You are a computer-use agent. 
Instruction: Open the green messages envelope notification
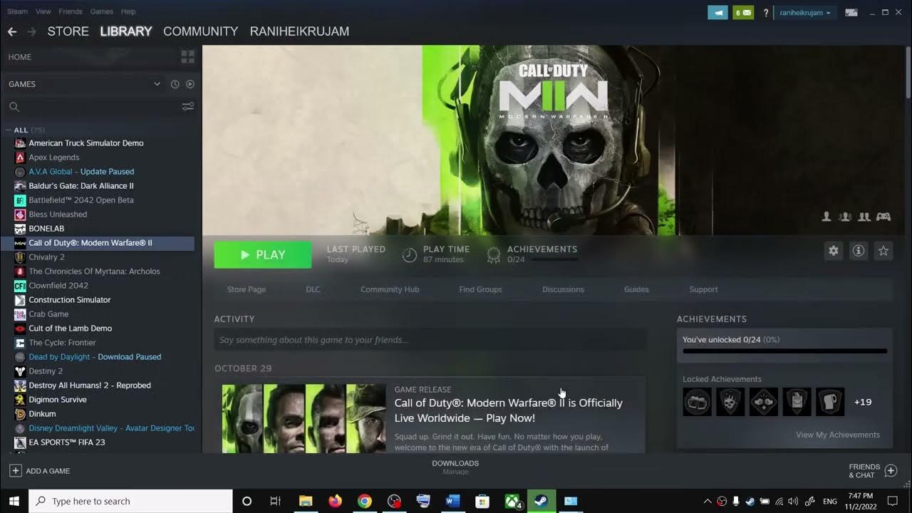tap(743, 13)
